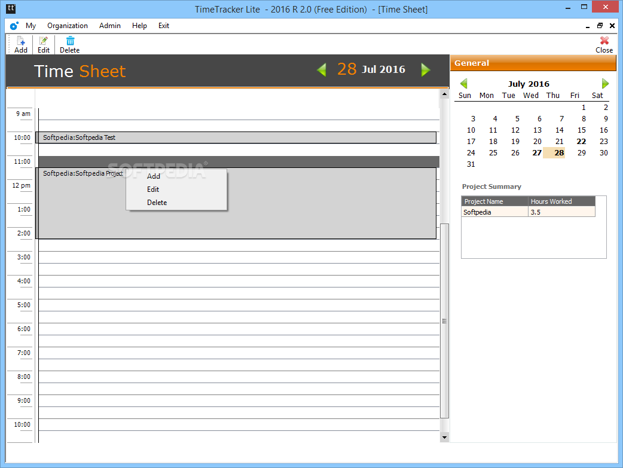The height and width of the screenshot is (468, 623).
Task: Select July 30 in the calendar
Action: pyautogui.click(x=603, y=153)
